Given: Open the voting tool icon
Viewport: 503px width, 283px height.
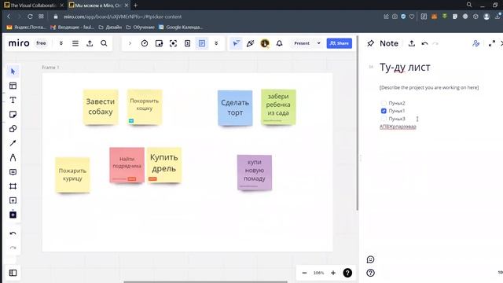Looking at the screenshot, I should (x=159, y=43).
